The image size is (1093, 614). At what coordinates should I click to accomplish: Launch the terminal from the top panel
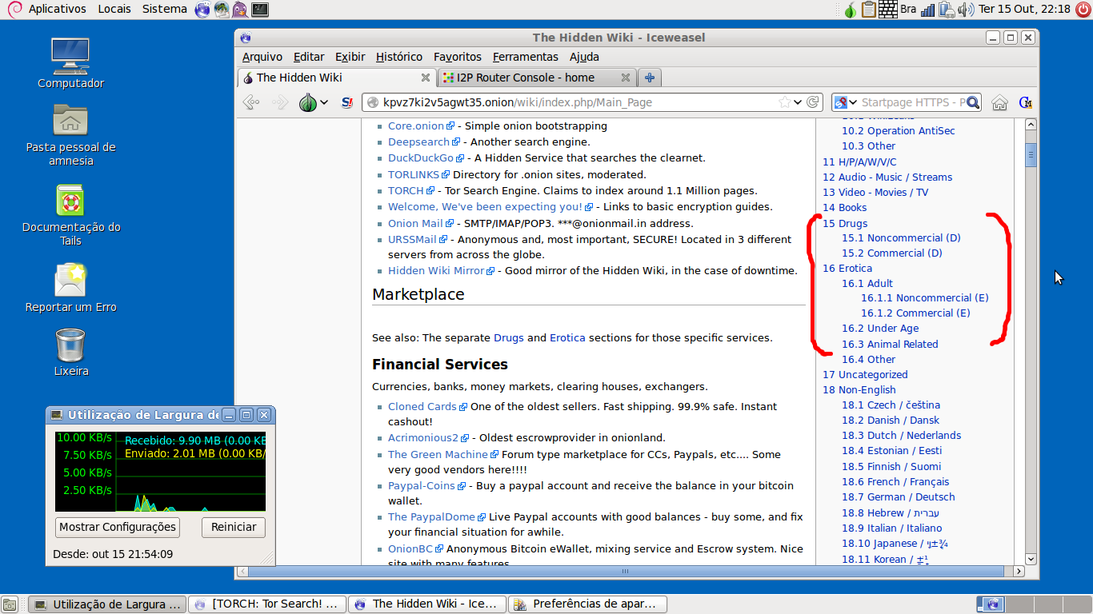click(x=259, y=10)
